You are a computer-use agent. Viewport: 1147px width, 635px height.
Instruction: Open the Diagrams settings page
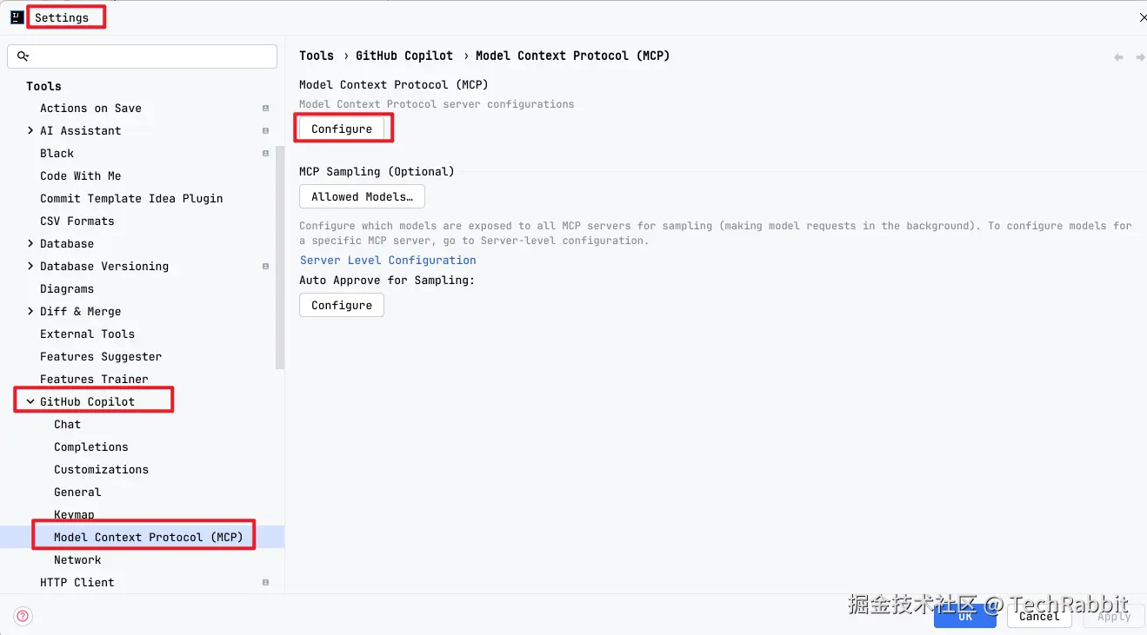point(67,289)
